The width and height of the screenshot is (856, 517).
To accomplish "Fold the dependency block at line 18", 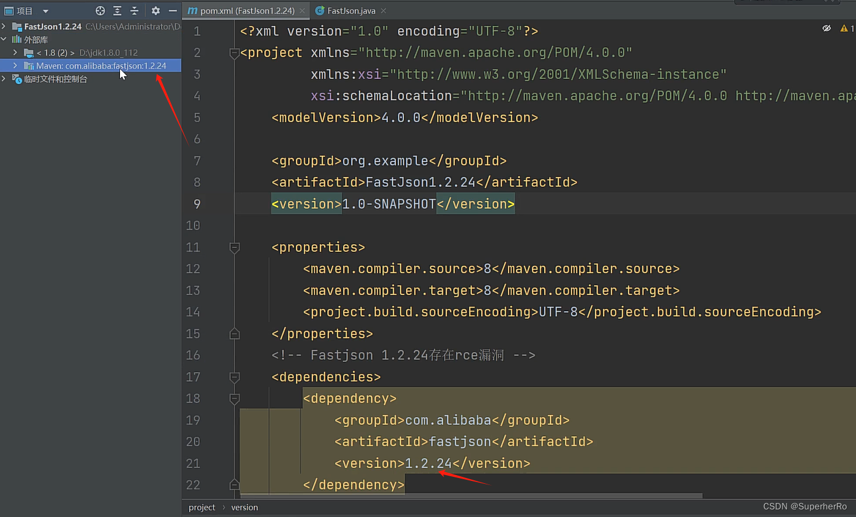I will (234, 399).
